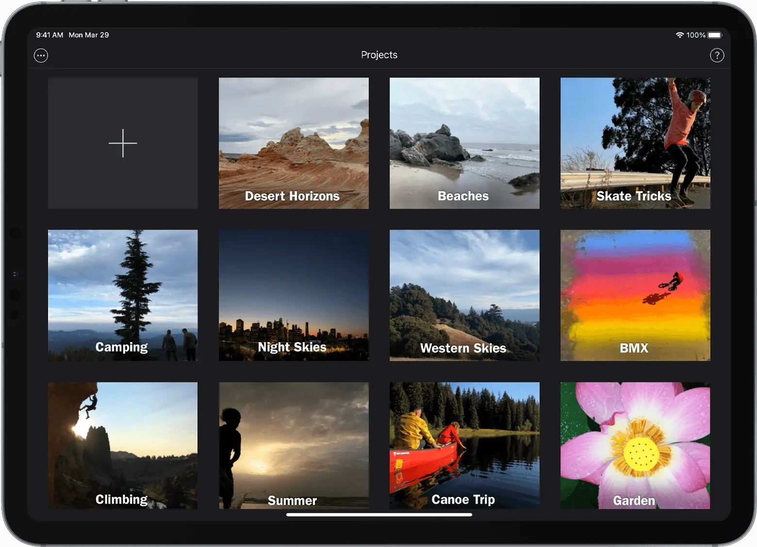The width and height of the screenshot is (757, 547).
Task: Open the Night Skies project
Action: coord(293,295)
